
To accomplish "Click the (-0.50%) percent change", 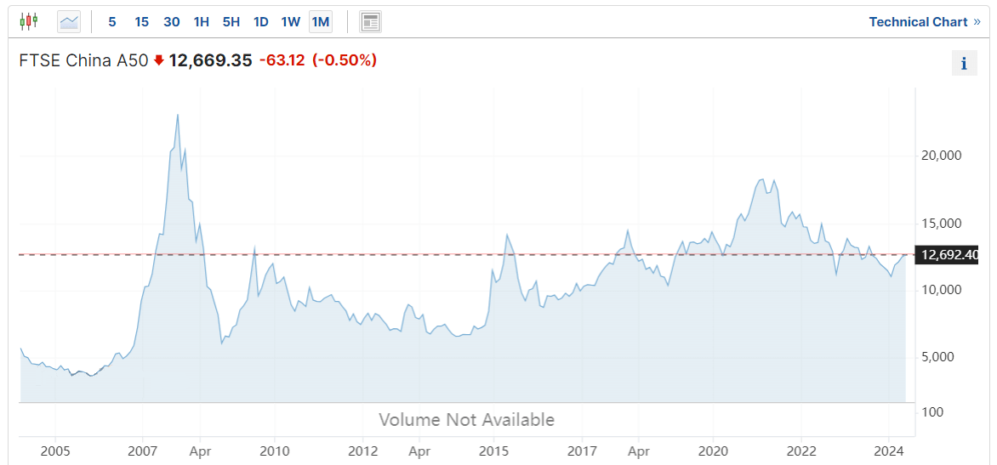I will pyautogui.click(x=344, y=60).
